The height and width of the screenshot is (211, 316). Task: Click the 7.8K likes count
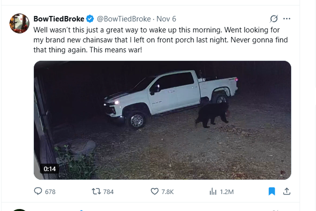[167, 192]
